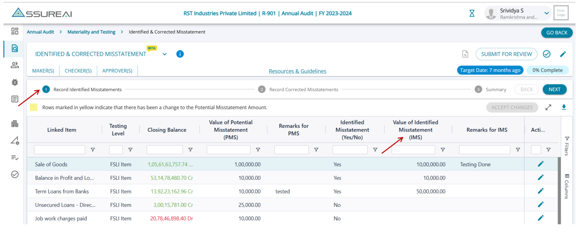
Task: Open the bug icon in left sidebar
Action: [x=15, y=82]
